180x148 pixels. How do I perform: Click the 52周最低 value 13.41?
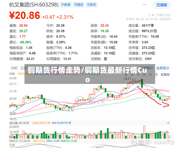[67, 59]
